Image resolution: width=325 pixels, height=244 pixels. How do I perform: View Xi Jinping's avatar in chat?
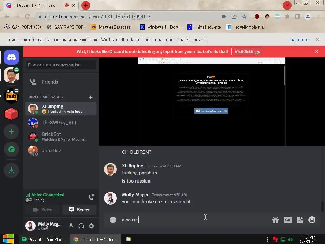pos(110,169)
